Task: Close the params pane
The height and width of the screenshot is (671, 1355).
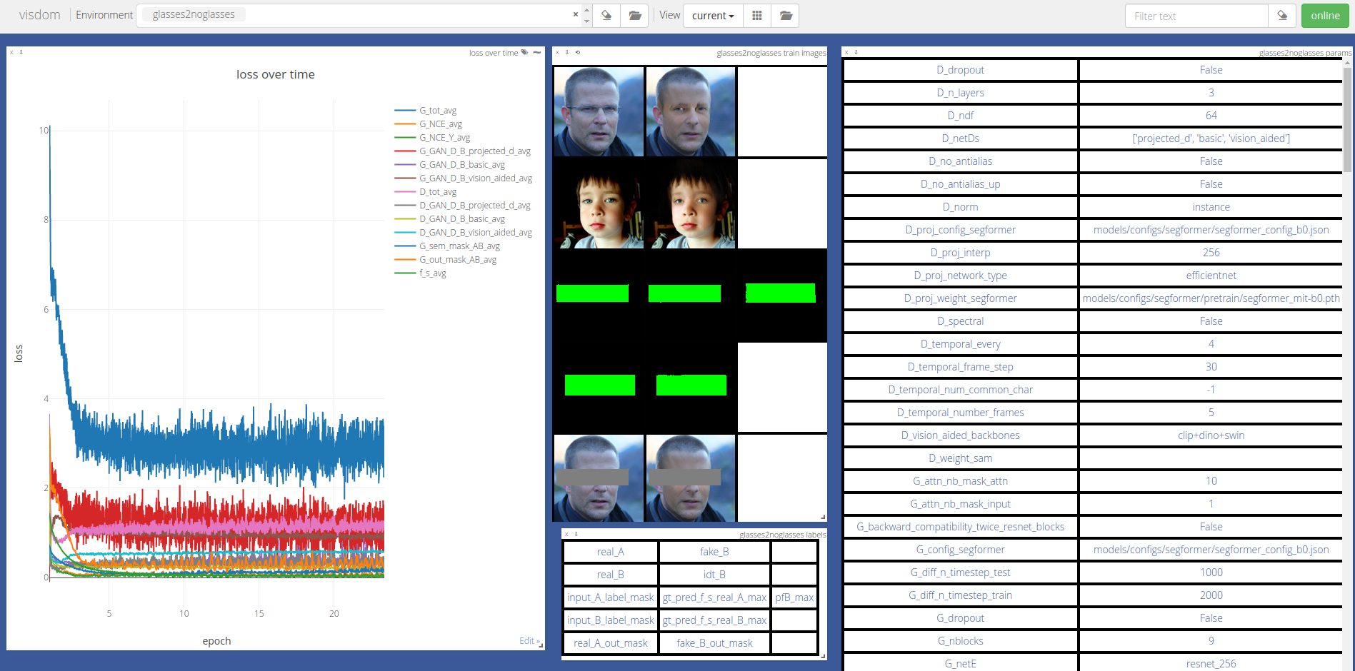Action: click(846, 52)
